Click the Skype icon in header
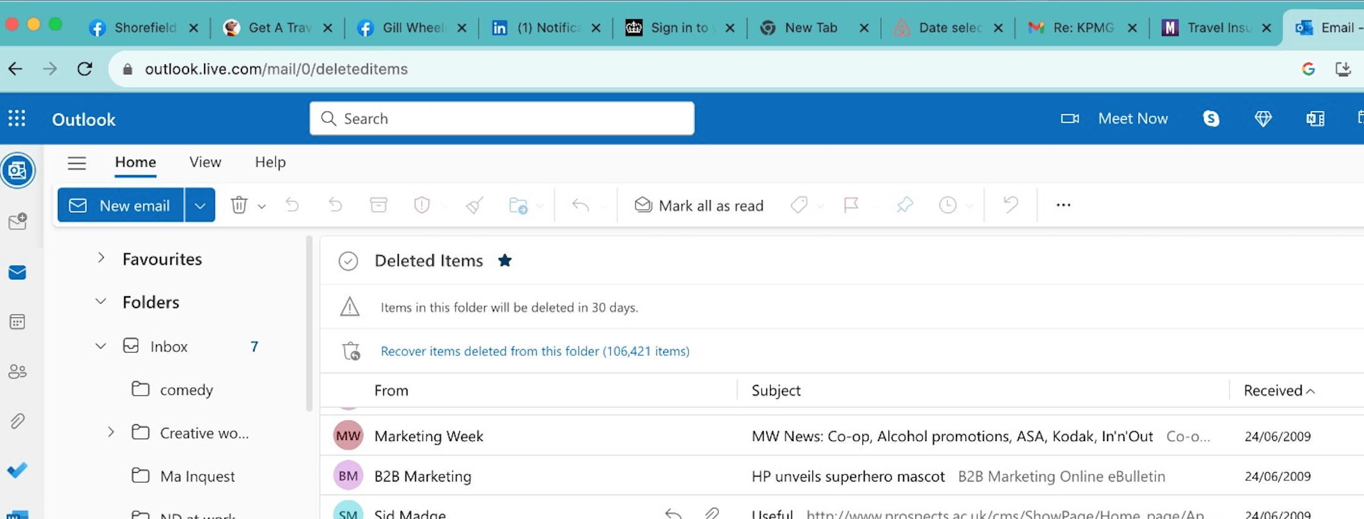 pos(1211,119)
